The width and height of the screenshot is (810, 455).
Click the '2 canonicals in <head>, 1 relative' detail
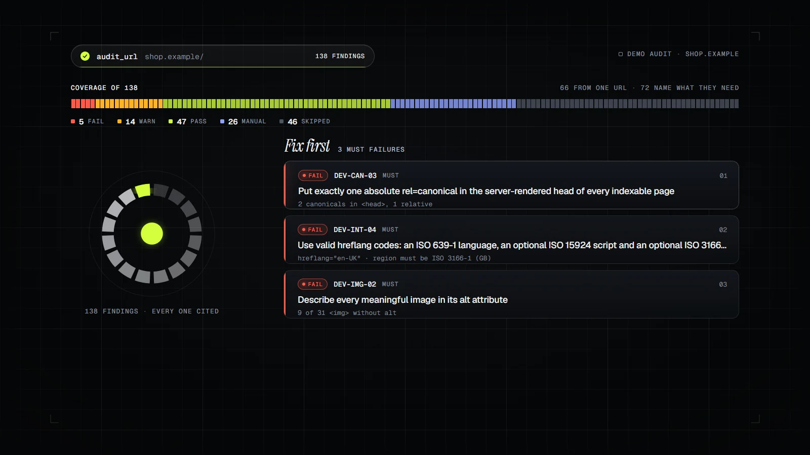point(365,204)
